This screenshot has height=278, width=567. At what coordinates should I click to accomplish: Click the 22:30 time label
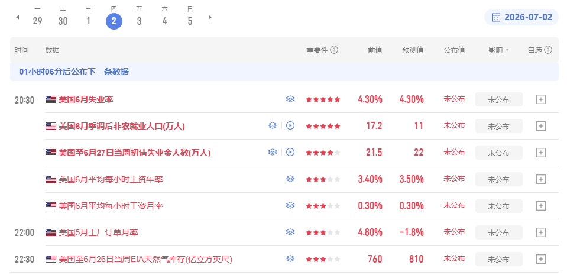coord(25,260)
